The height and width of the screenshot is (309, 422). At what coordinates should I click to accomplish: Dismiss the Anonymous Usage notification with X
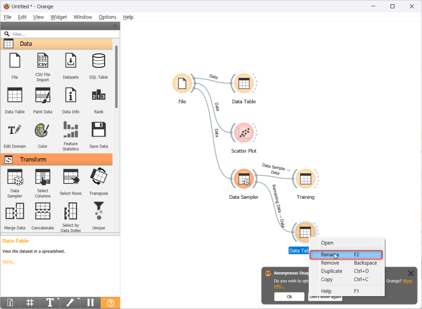tap(411, 274)
